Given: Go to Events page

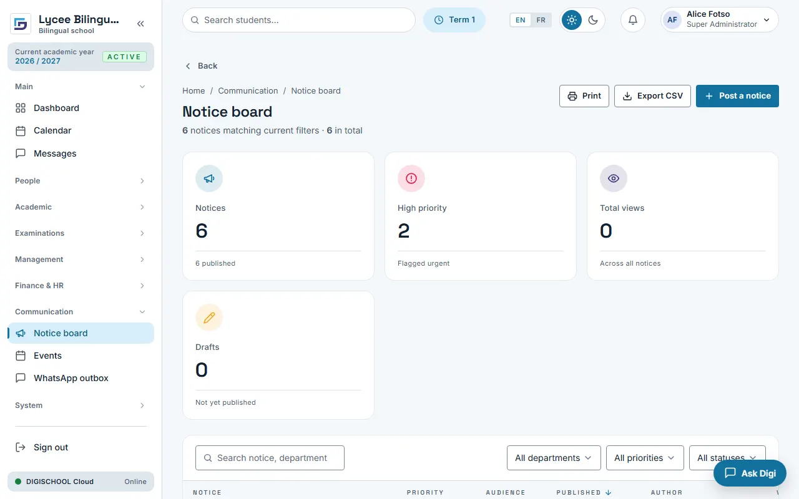Looking at the screenshot, I should [81, 356].
